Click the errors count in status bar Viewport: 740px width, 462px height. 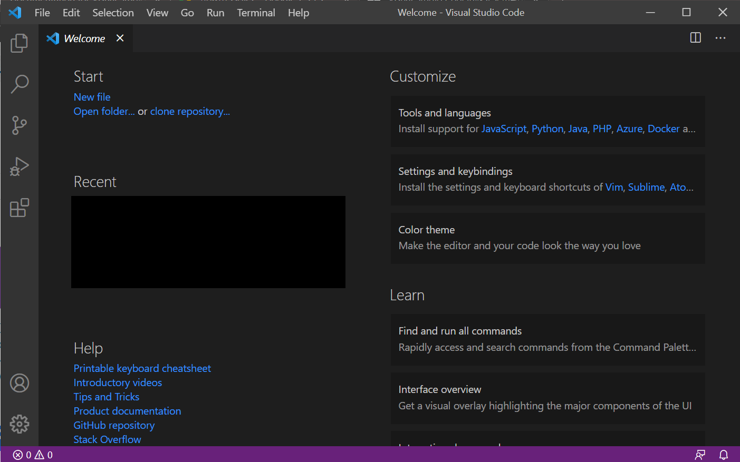coord(22,455)
